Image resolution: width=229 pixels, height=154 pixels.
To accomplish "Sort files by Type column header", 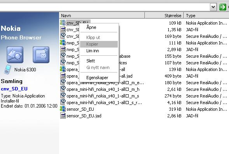I will pyautogui.click(x=206, y=16).
